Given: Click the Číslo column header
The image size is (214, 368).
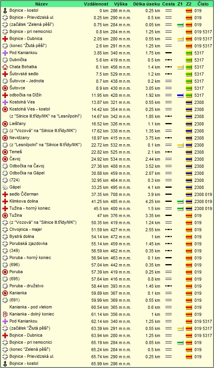Looking at the screenshot, I should (203, 4).
